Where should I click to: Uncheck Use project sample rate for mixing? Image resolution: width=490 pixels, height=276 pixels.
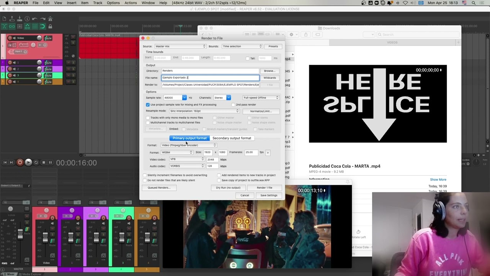[148, 105]
